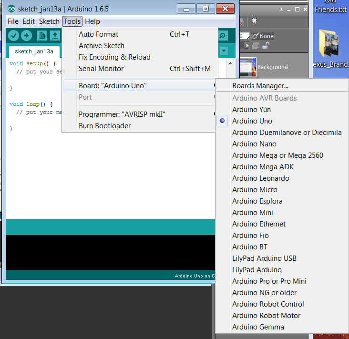Select Arduino Gemma board

coord(282,327)
